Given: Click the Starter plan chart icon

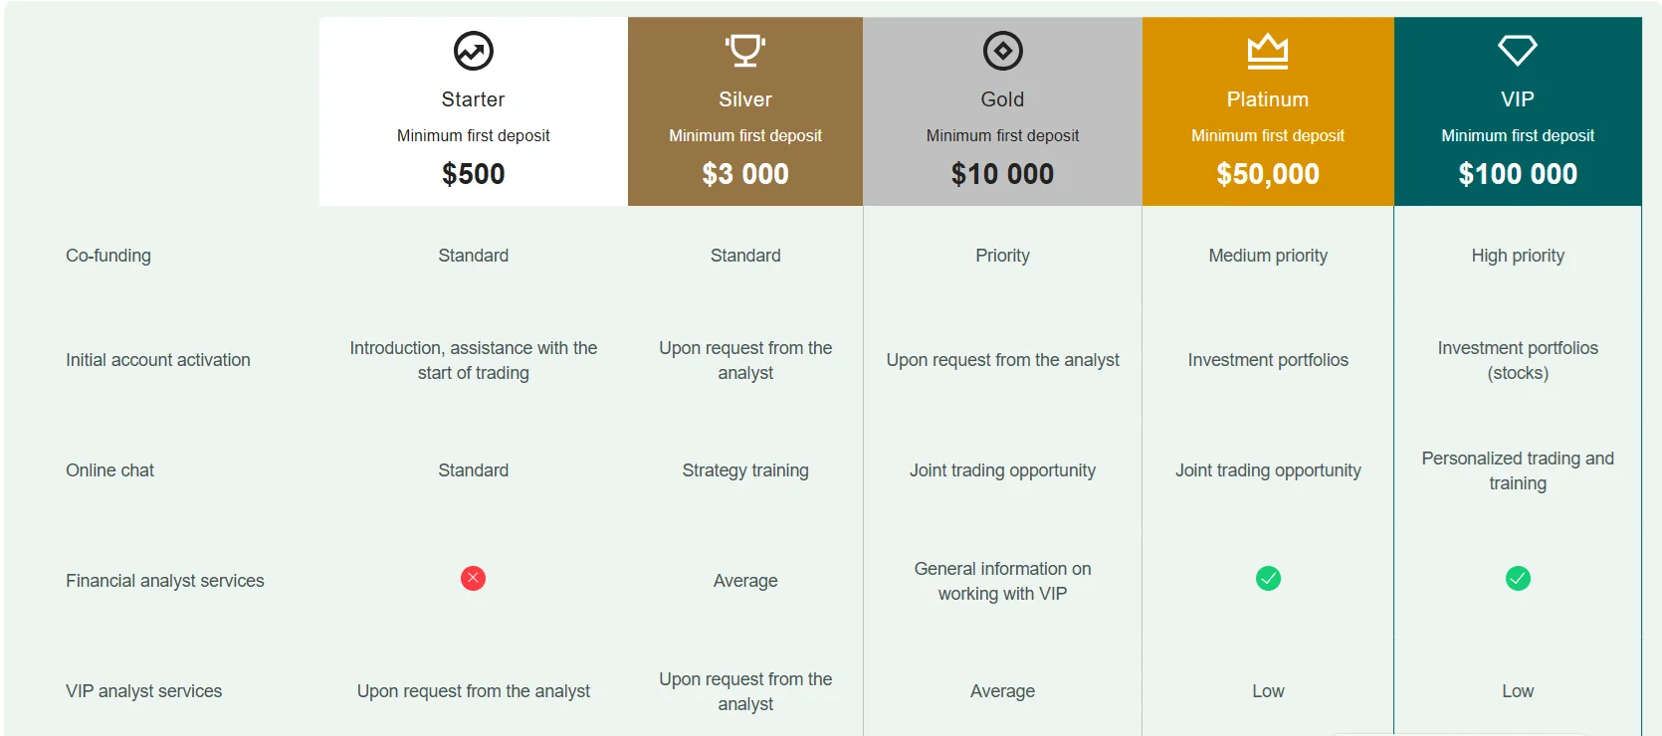Looking at the screenshot, I should [474, 51].
